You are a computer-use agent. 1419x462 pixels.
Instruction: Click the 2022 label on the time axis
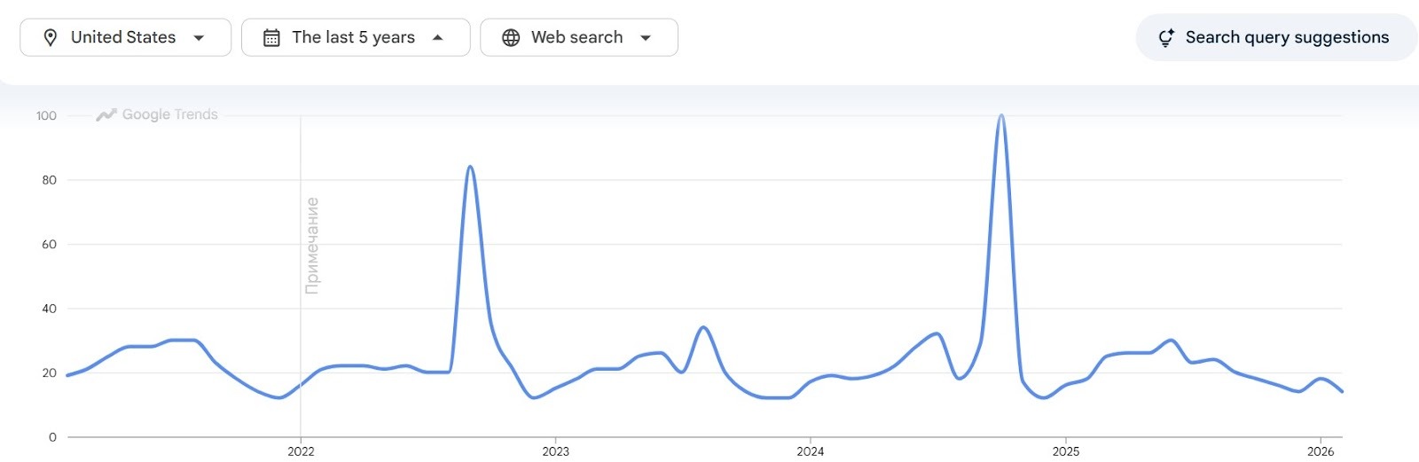301,451
